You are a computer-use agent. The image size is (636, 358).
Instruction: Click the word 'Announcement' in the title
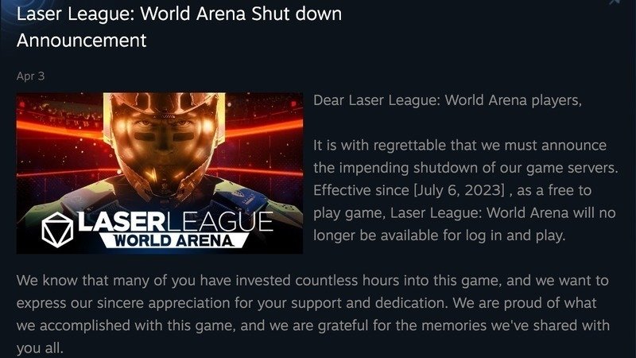pyautogui.click(x=82, y=41)
